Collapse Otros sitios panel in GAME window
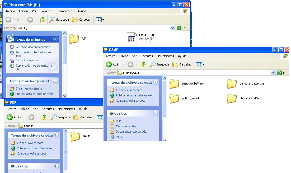291x173 pixels. (156, 113)
